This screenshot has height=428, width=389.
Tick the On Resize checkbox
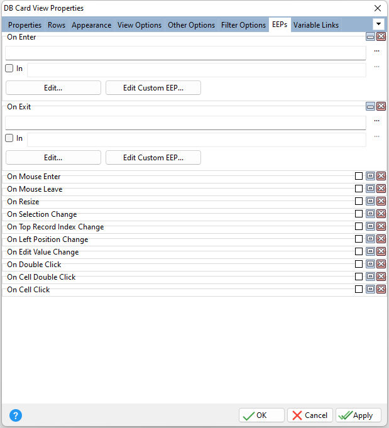click(359, 201)
